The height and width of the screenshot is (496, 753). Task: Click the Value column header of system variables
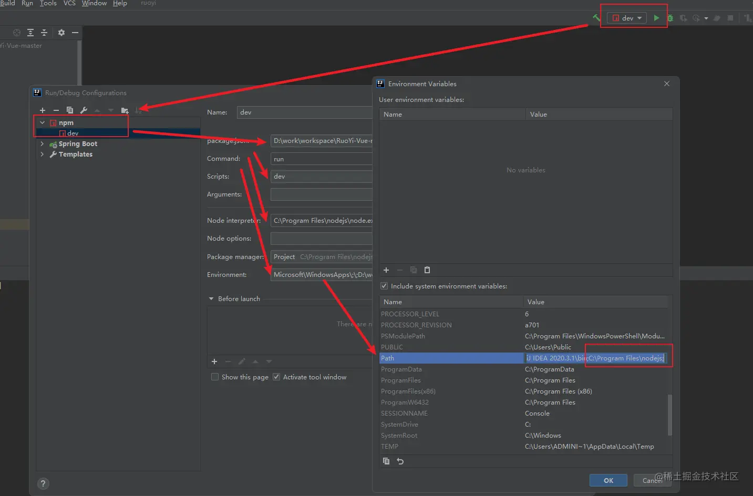[x=595, y=302]
